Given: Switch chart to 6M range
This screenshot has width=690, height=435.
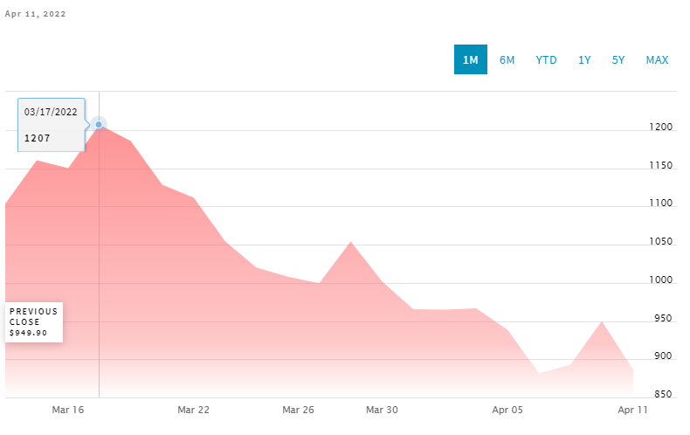Looking at the screenshot, I should pyautogui.click(x=507, y=59).
